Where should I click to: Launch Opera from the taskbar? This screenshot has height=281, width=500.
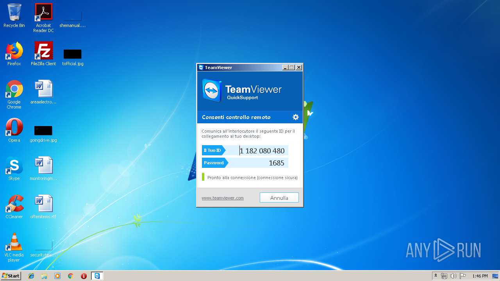(84, 276)
